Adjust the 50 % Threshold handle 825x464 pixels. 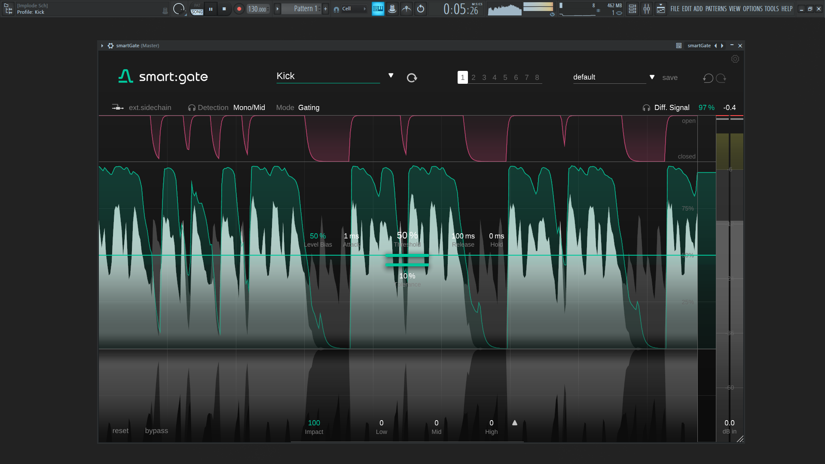point(407,256)
